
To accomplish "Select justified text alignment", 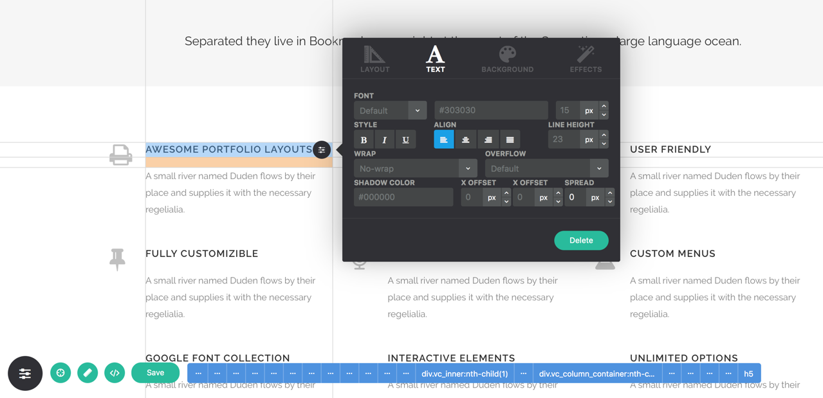I will [510, 140].
